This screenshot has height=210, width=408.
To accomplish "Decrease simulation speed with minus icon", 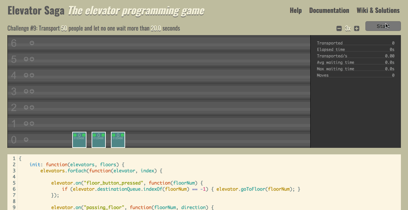I will [339, 28].
